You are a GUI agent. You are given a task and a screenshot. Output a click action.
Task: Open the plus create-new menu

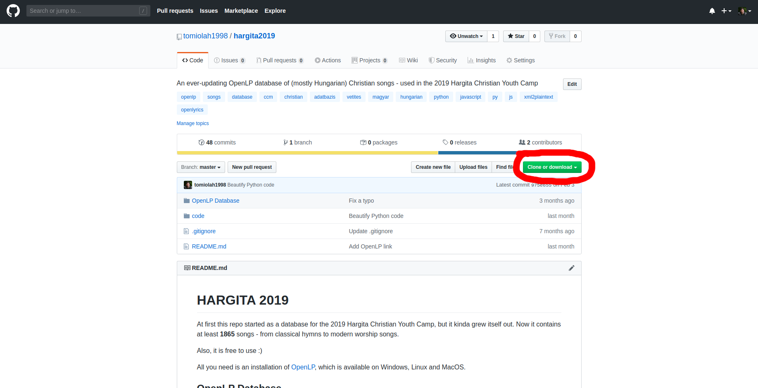pos(726,11)
